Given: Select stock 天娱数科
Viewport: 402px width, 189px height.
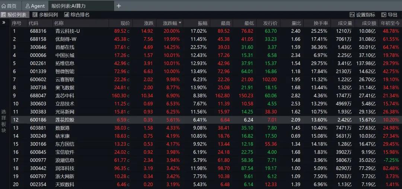Looking at the screenshot, I should coord(65,185).
